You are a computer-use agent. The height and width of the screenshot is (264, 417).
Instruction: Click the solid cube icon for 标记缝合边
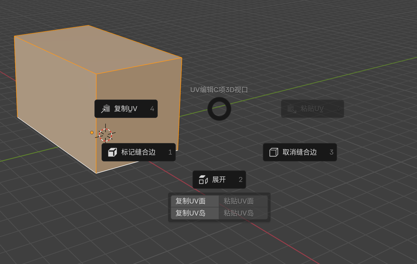coord(113,152)
